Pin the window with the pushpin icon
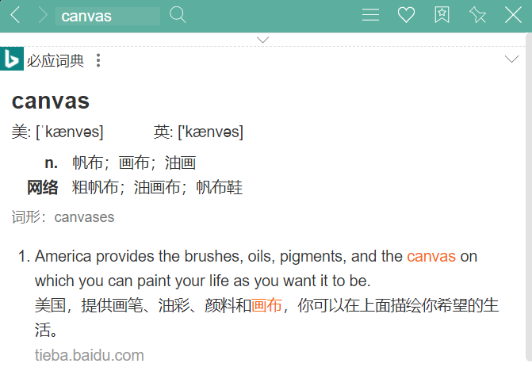This screenshot has width=532, height=371. tap(477, 15)
